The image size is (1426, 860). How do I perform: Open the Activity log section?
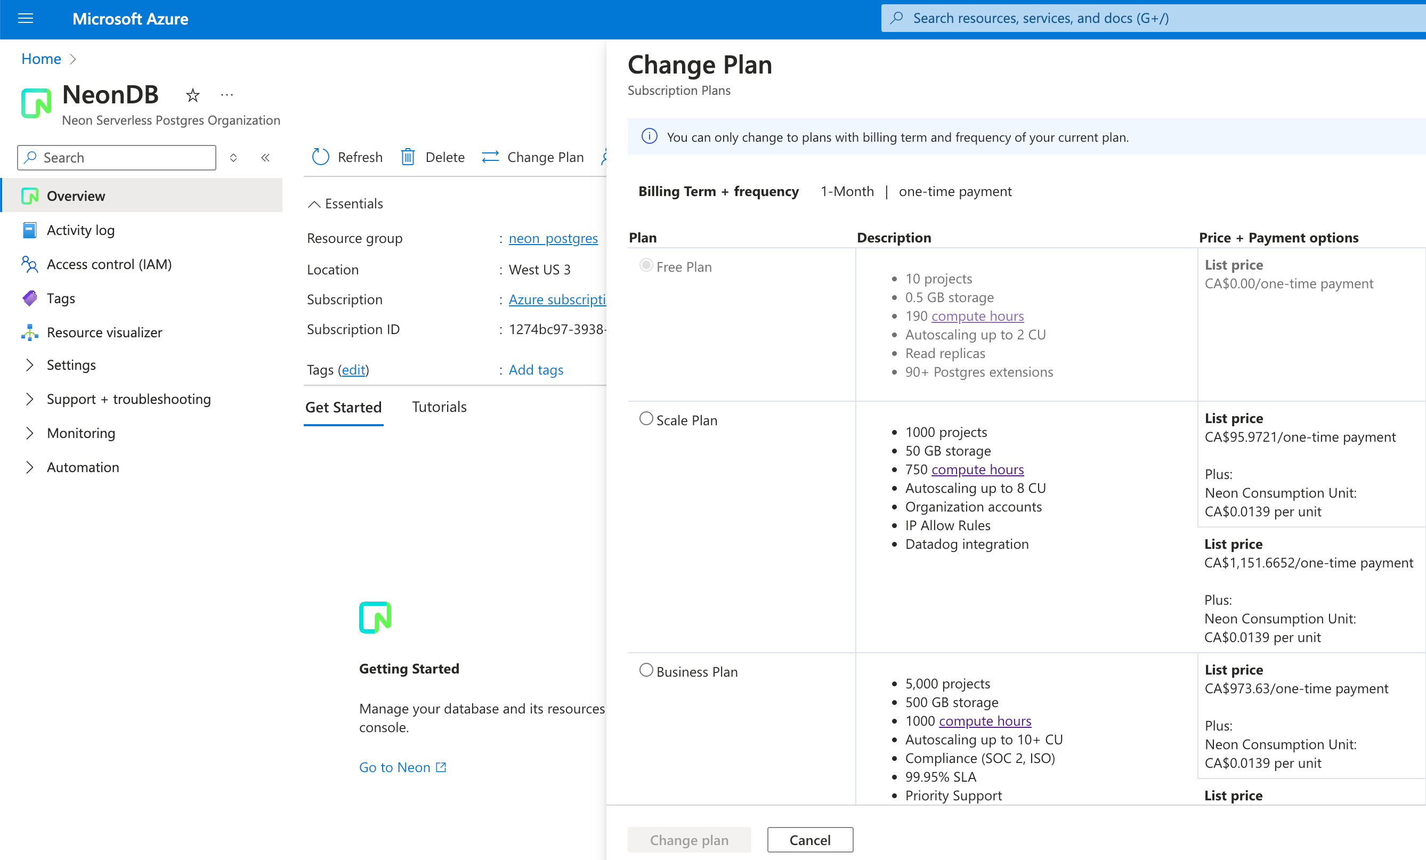[x=80, y=230]
